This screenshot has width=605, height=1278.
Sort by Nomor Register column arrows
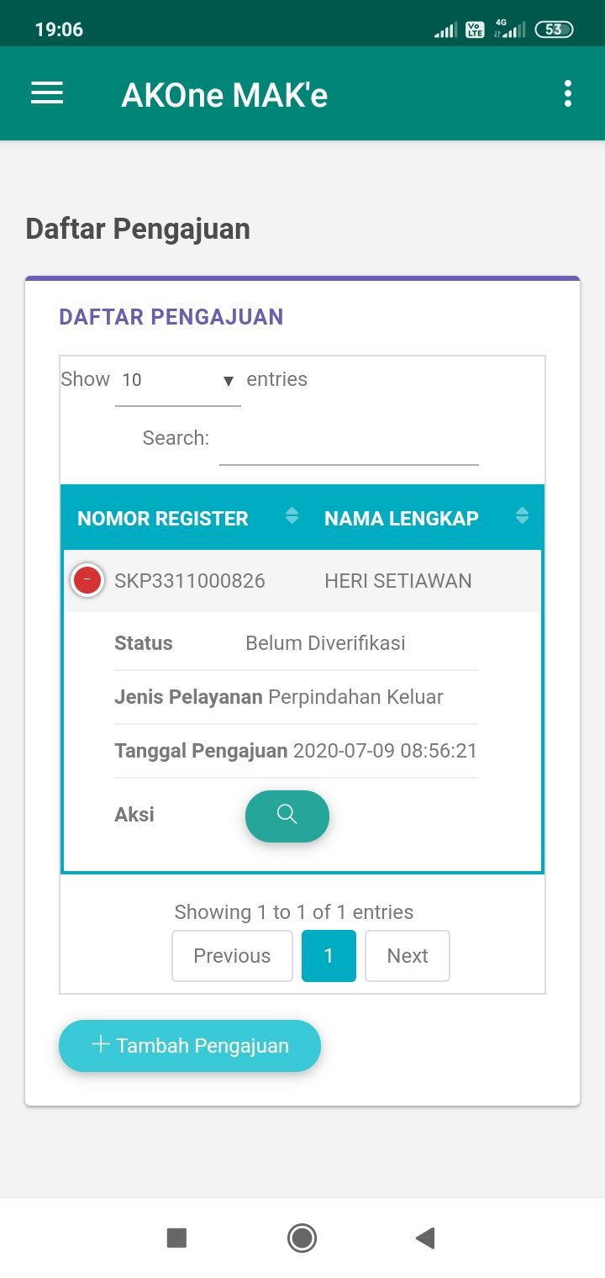click(292, 516)
